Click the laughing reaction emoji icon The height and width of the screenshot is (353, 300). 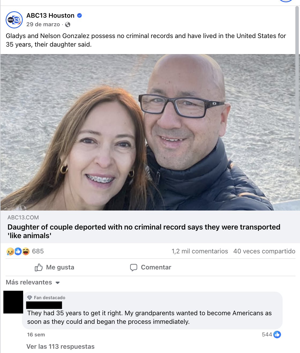tap(26, 251)
